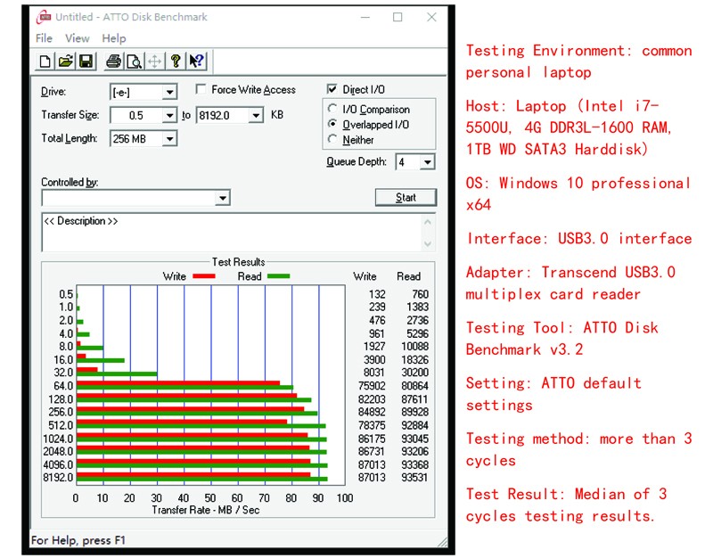The height and width of the screenshot is (558, 713).
Task: Activate the context help pointer icon
Action: pos(197,62)
